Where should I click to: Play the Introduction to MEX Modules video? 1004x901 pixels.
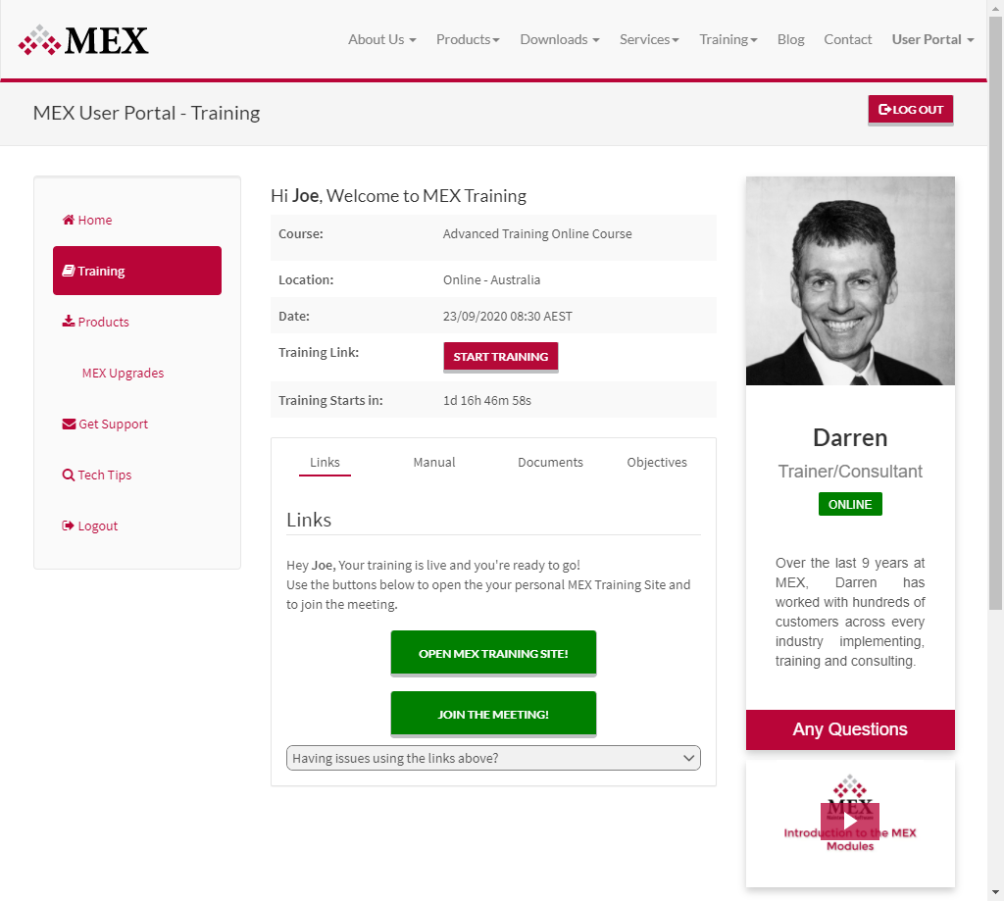pyautogui.click(x=850, y=821)
